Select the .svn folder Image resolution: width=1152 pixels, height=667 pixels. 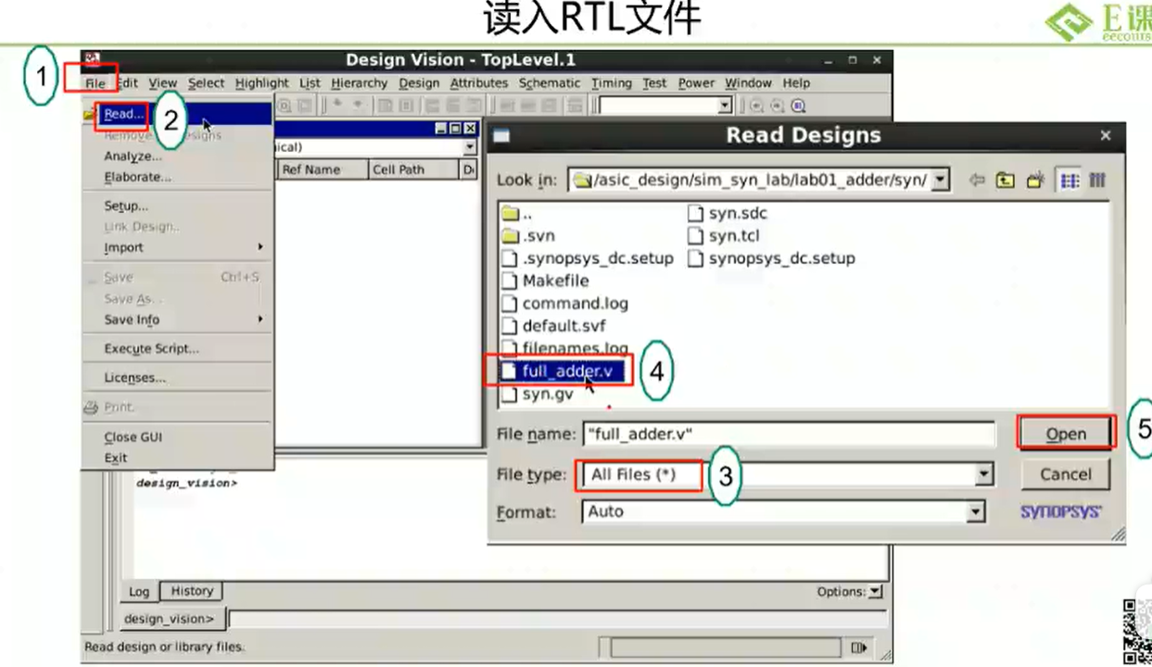(x=527, y=236)
